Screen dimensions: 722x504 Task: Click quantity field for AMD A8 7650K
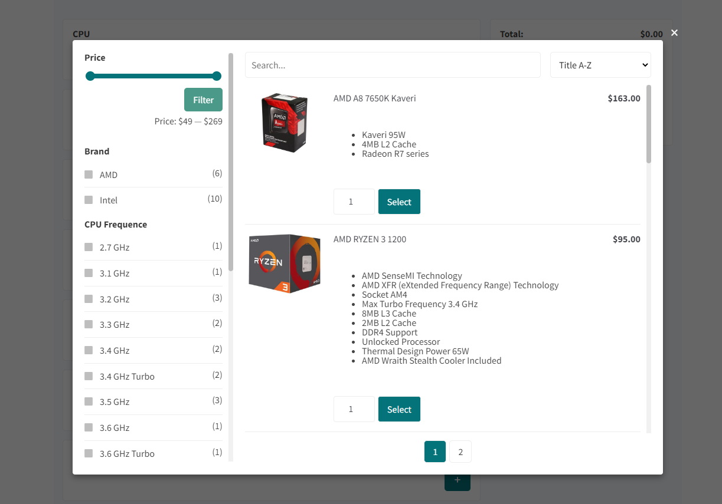coord(354,202)
